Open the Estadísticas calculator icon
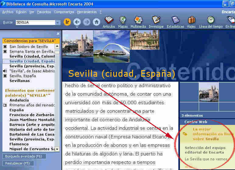 (175, 20)
